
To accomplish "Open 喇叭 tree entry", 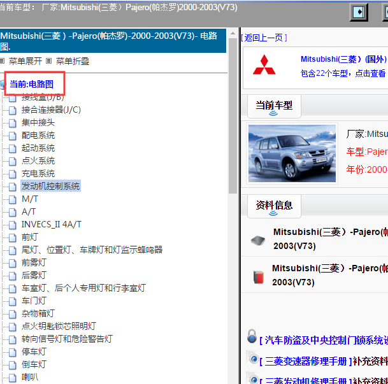I will [30, 377].
